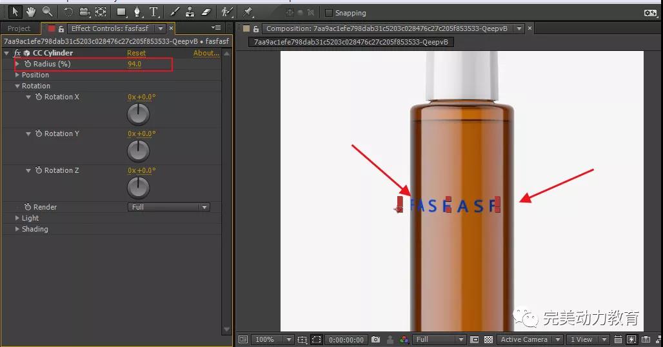The width and height of the screenshot is (663, 347).
Task: Click the Radius value 94.0 field
Action: (x=134, y=64)
